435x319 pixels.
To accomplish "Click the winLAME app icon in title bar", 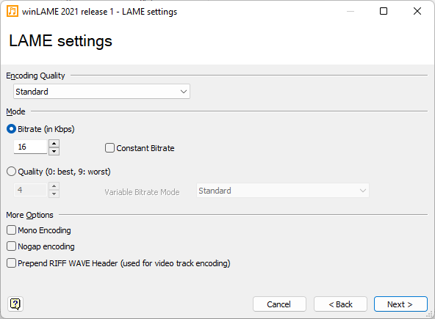I will point(12,11).
